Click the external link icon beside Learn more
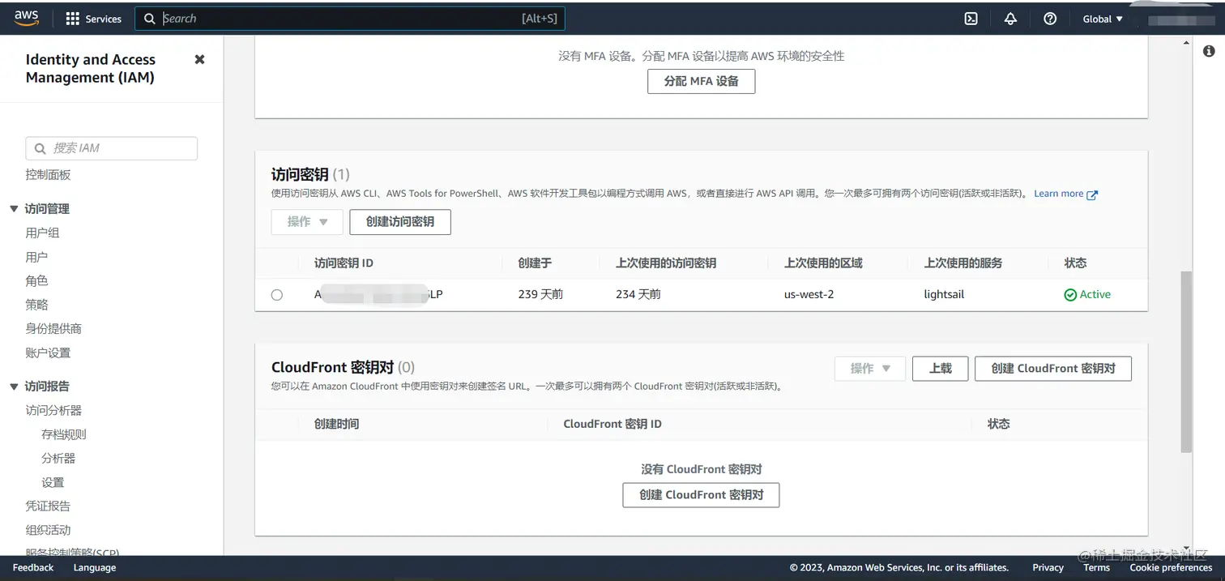1225x581 pixels. [x=1092, y=194]
